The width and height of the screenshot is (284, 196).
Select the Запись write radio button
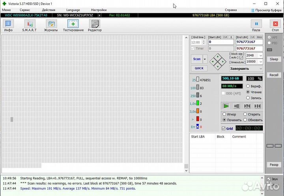point(248,98)
